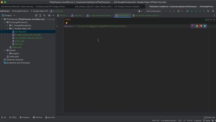Viewport: 216px width, 122px height.
Task: Select api-key.php in project tree
Action: [x=20, y=32]
